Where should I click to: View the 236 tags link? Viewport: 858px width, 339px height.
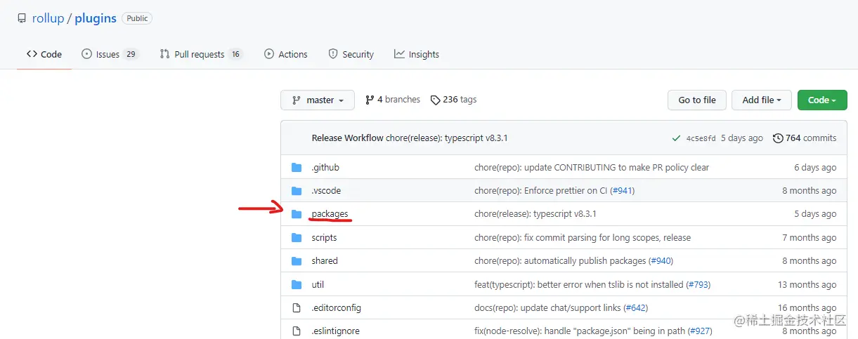(454, 100)
